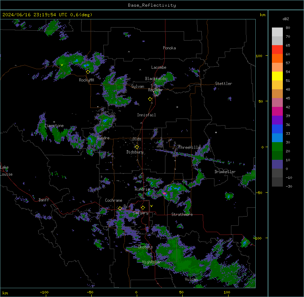Select the yellow diamond marker south of RedDeer
The image size is (304, 297).
click(150, 99)
